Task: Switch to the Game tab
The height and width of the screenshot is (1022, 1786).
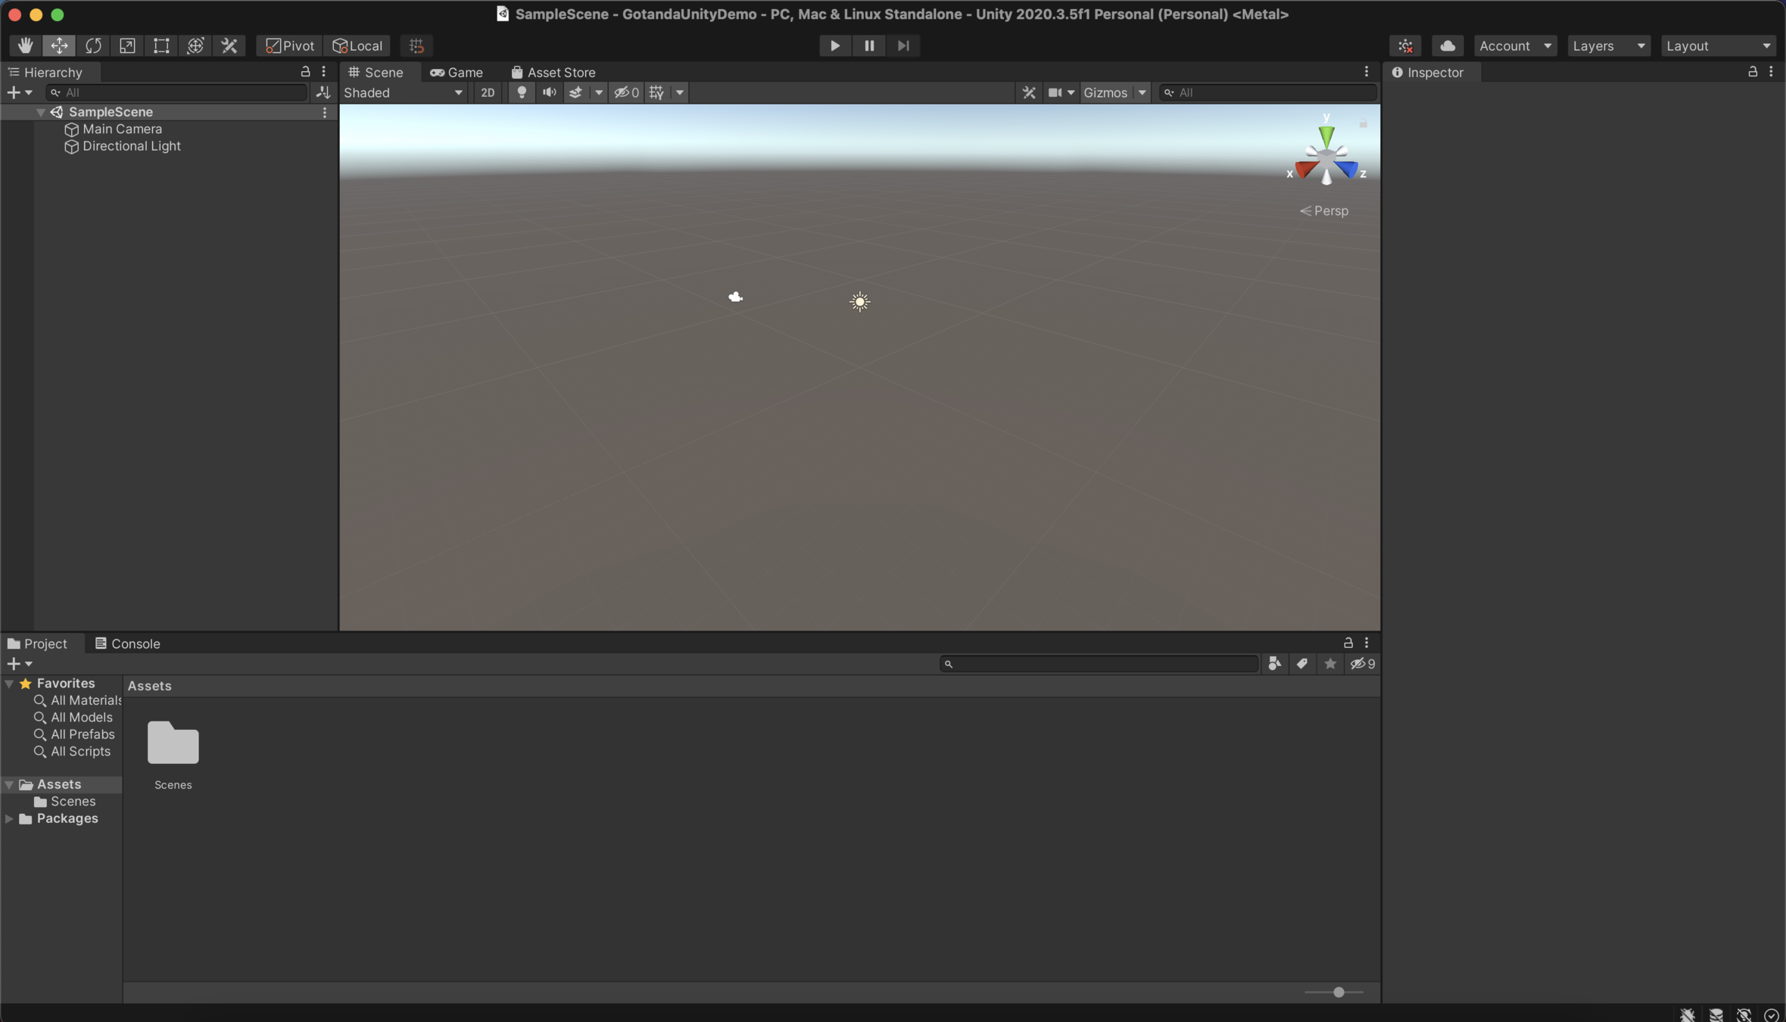Action: 457,72
